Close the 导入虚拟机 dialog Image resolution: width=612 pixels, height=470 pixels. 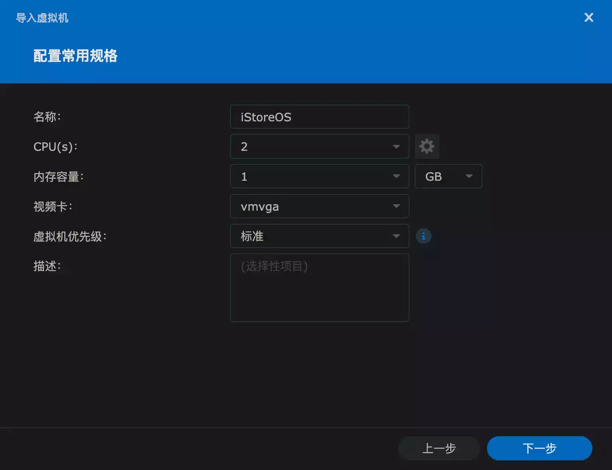[x=588, y=18]
